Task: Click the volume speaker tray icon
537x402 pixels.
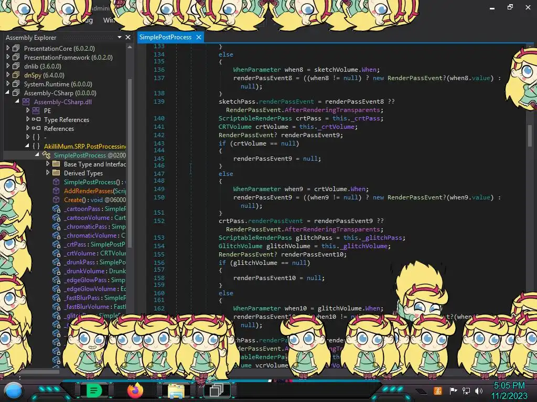Action: point(479,390)
